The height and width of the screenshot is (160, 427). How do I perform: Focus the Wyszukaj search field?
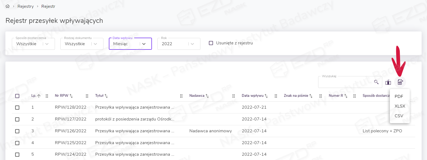click(346, 82)
